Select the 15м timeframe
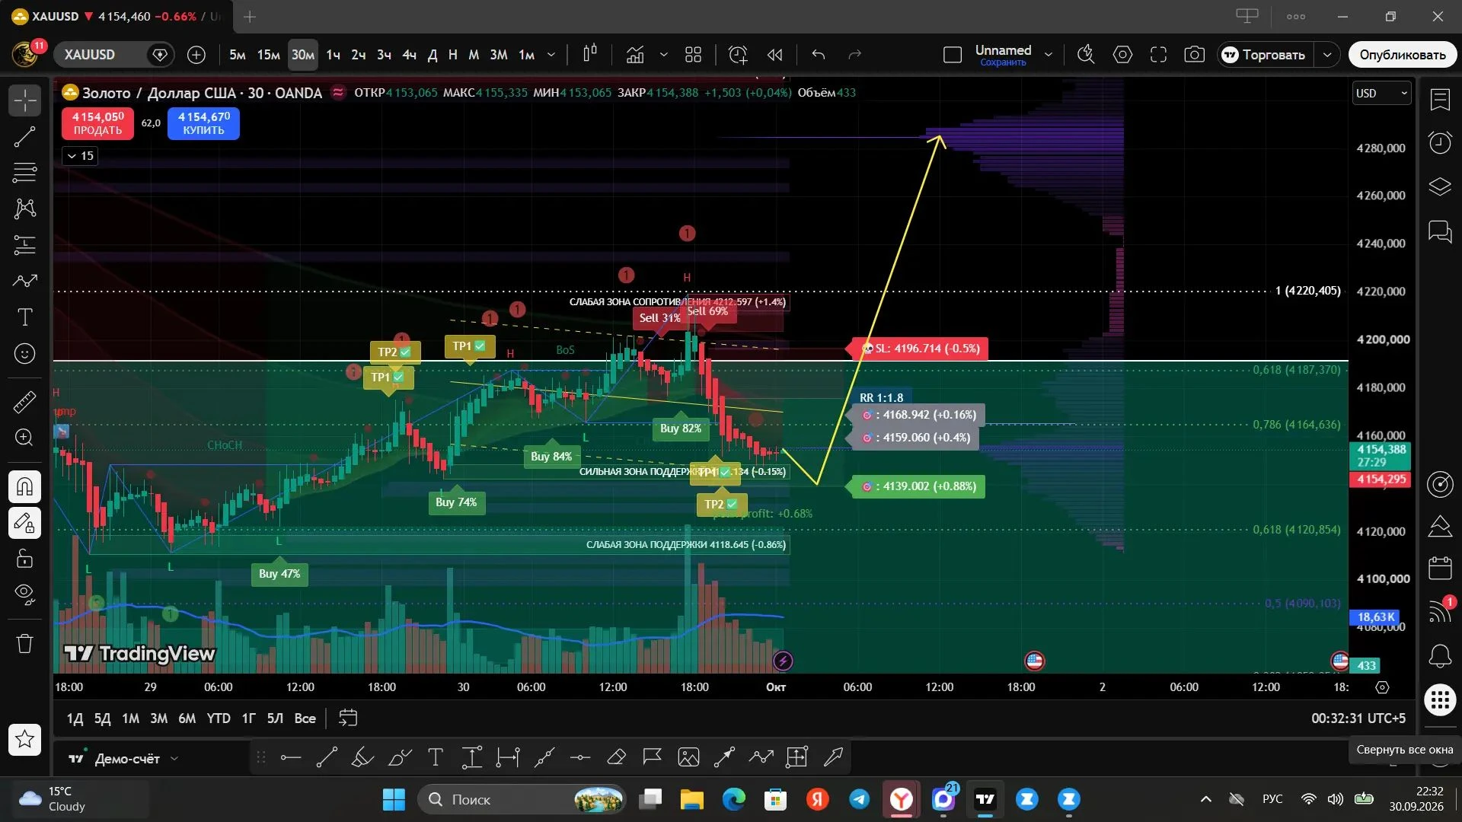This screenshot has height=822, width=1462. click(268, 55)
